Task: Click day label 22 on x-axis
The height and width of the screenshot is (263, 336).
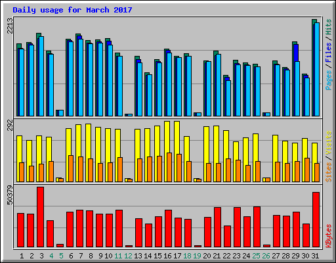Action: pyautogui.click(x=226, y=256)
